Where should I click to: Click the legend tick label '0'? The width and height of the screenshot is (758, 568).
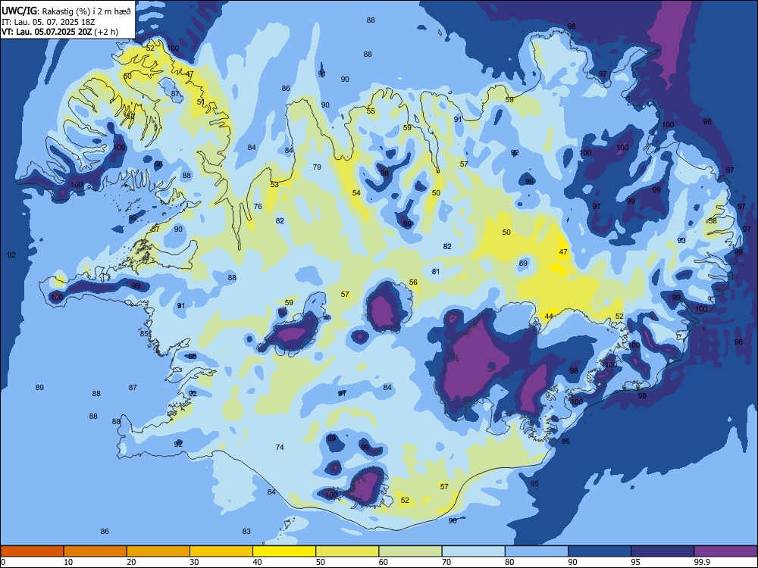click(x=3, y=562)
